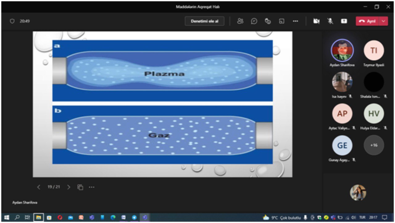Click the Denetimi ele al button
Screen dimensions: 395x223
[x=204, y=21]
